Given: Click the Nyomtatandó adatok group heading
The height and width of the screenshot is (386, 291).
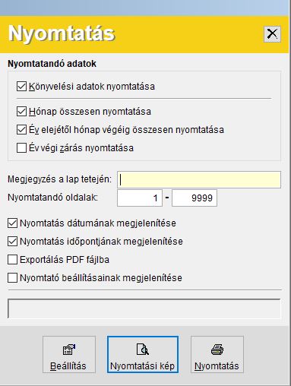Looking at the screenshot, I should click(x=52, y=64).
